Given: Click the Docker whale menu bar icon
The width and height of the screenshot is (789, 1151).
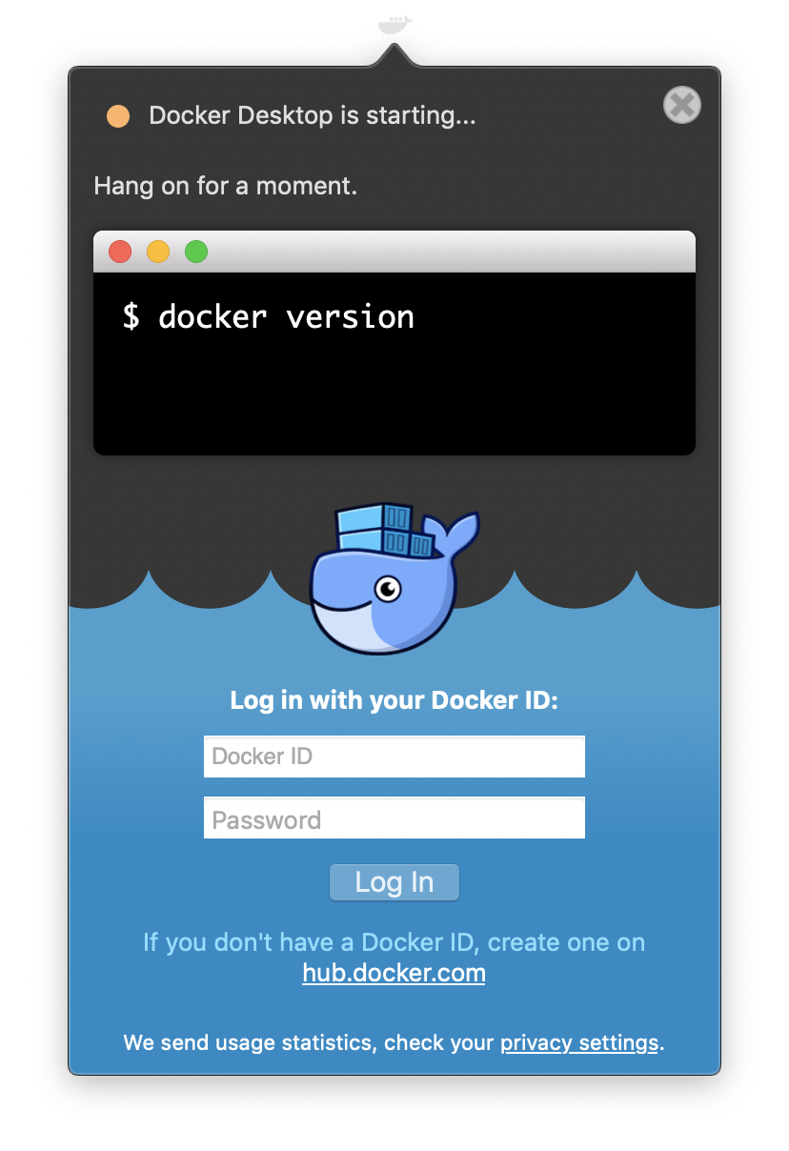Looking at the screenshot, I should pos(394,24).
